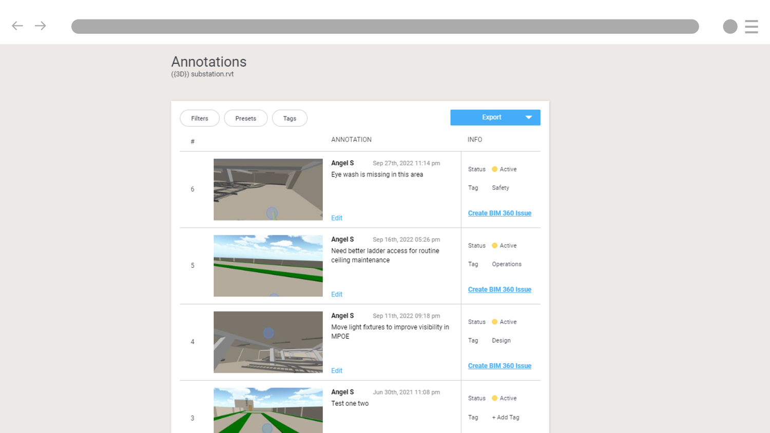Click the Safety tag label on annotation 6

(x=500, y=188)
